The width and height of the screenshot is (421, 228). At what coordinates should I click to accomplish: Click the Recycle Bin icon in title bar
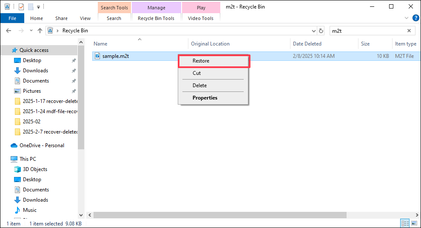tap(7, 6)
